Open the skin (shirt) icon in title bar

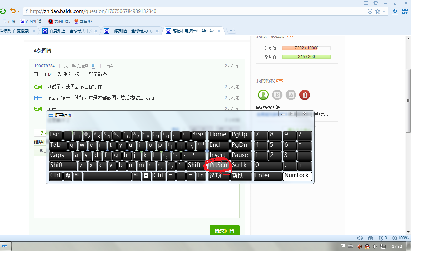coord(376,3)
